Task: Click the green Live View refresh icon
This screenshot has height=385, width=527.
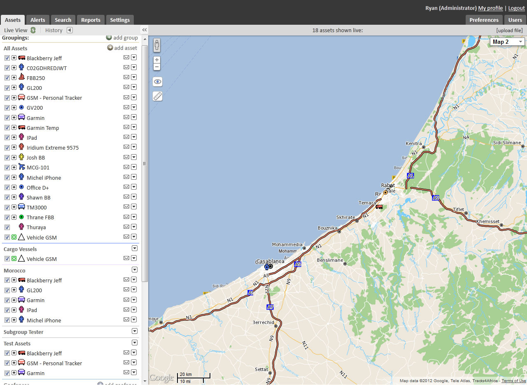Action: point(33,30)
